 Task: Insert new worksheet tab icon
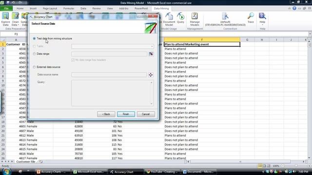click(x=41, y=162)
